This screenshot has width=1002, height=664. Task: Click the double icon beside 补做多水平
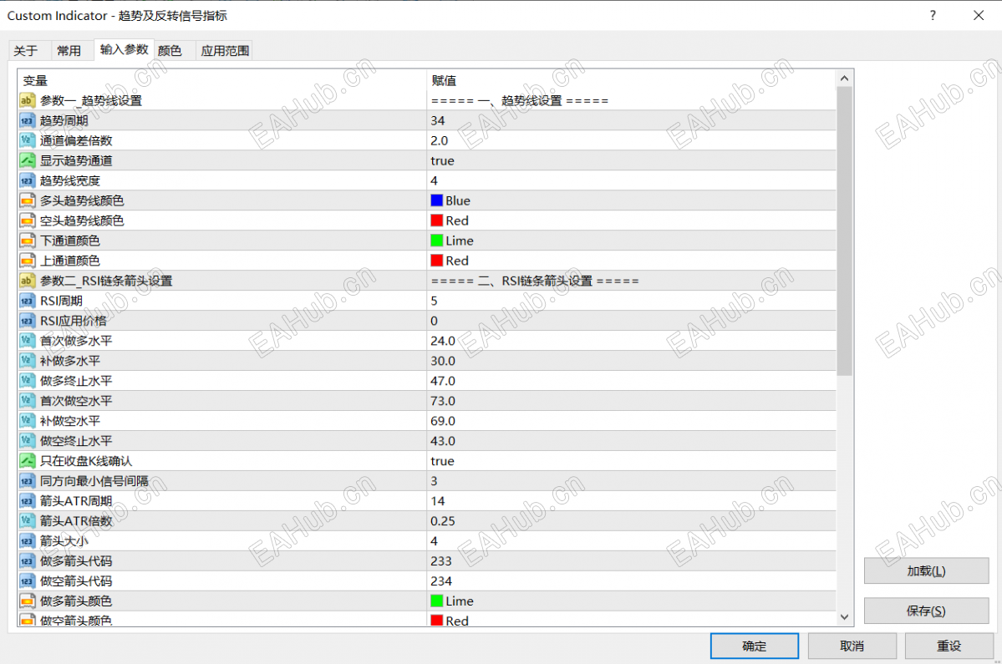tap(27, 361)
